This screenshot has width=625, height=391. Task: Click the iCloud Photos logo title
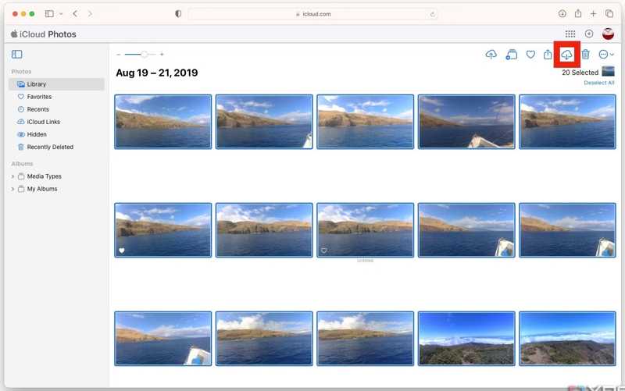click(x=44, y=34)
